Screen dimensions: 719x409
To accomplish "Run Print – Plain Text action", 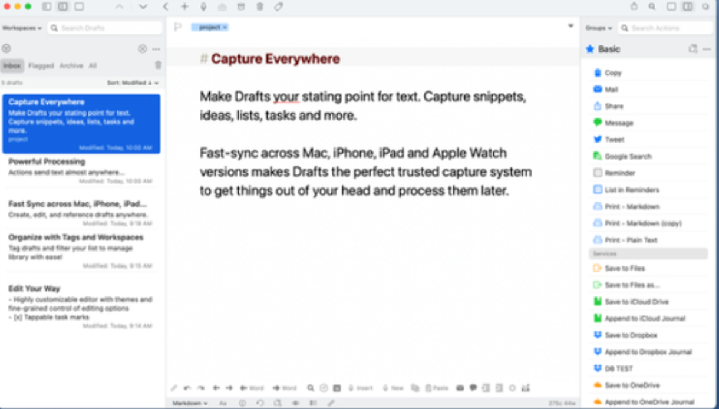I will [x=648, y=240].
